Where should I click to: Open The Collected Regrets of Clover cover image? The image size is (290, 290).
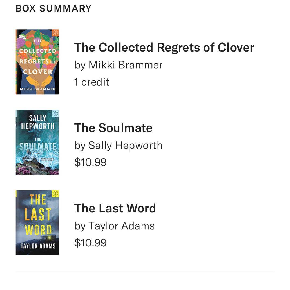click(x=37, y=62)
